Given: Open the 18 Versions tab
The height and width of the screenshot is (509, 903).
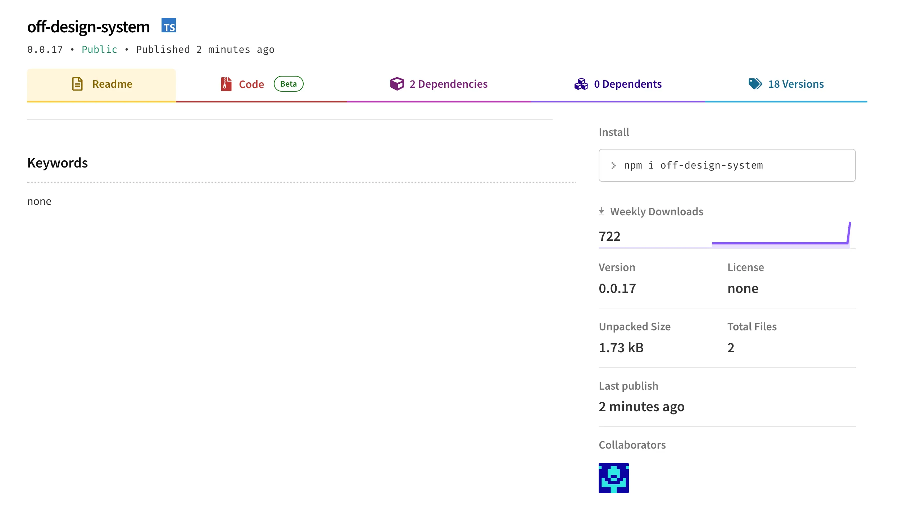Looking at the screenshot, I should 795,84.
